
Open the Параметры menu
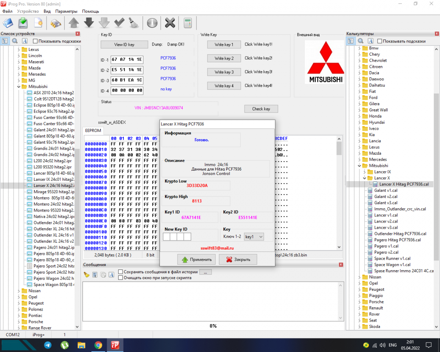click(x=66, y=11)
